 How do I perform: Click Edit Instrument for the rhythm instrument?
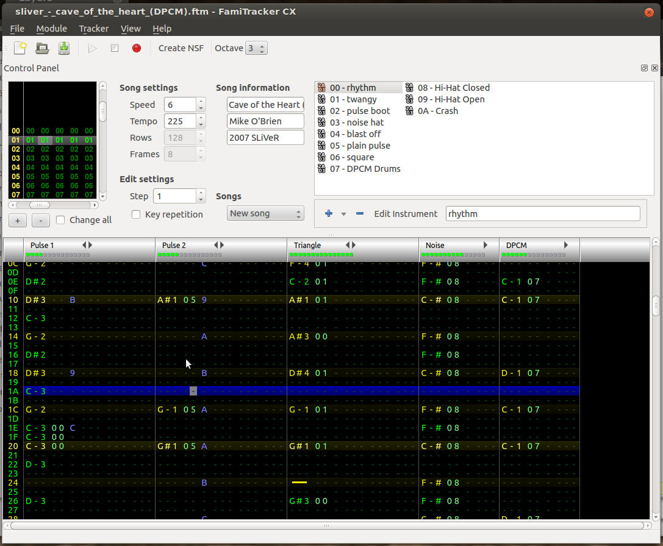coord(406,214)
